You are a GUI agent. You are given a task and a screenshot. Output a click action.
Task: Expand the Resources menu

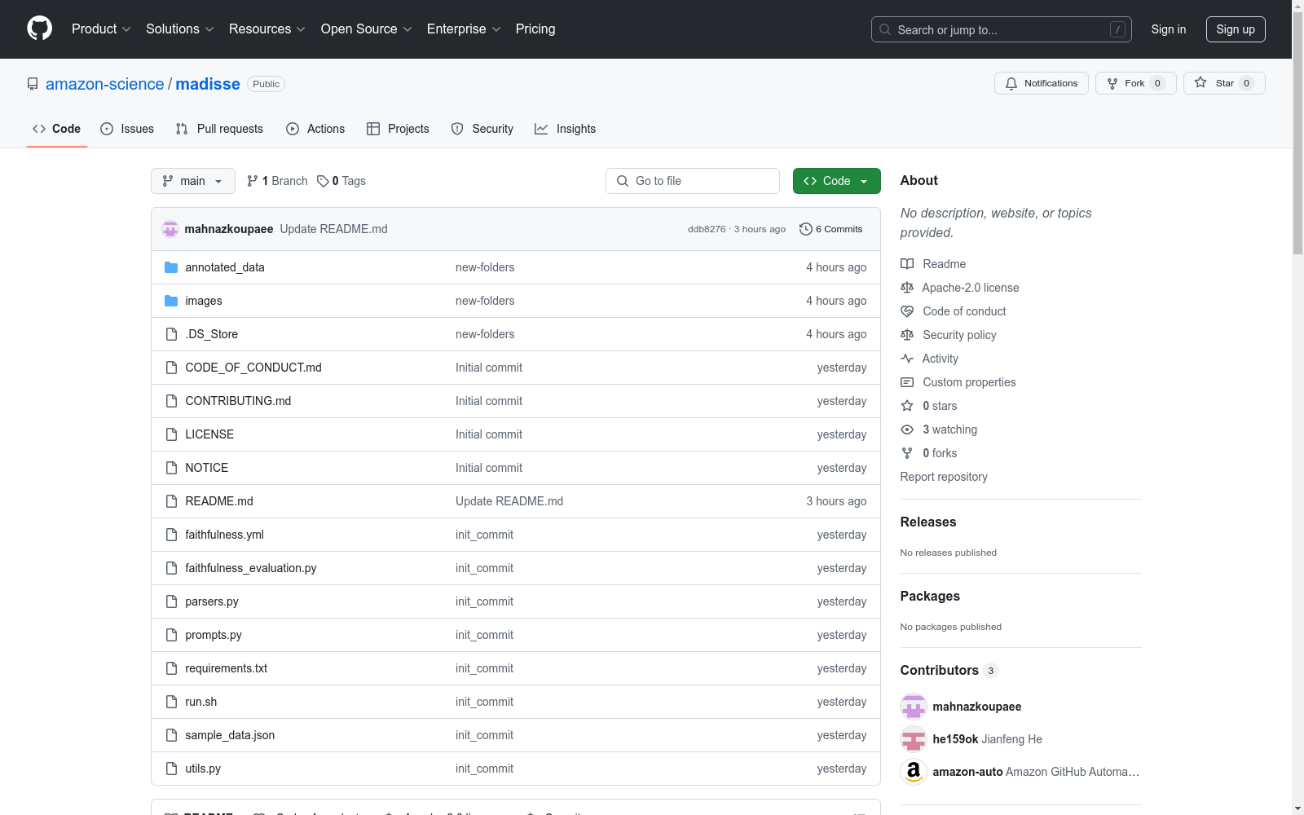coord(267,29)
